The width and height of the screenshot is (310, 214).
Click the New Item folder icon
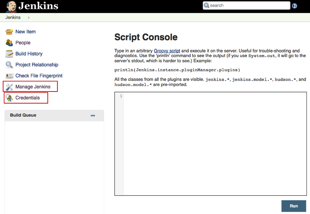point(9,32)
